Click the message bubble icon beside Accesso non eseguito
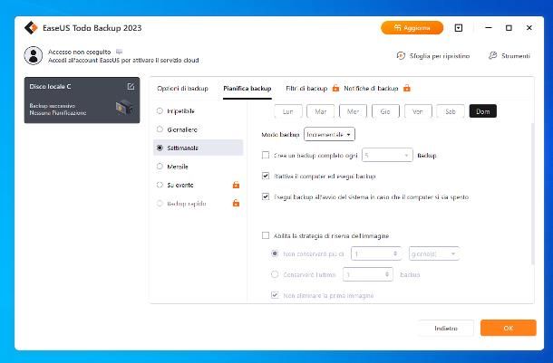 [119, 52]
